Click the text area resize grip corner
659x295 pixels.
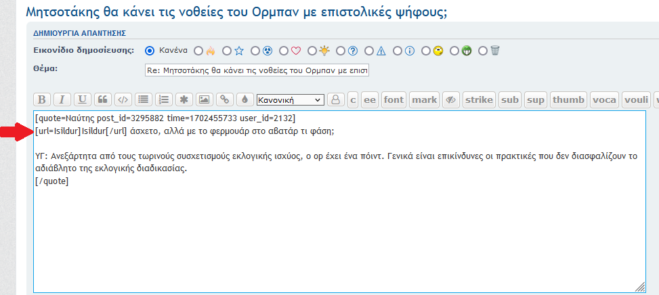pyautogui.click(x=639, y=287)
